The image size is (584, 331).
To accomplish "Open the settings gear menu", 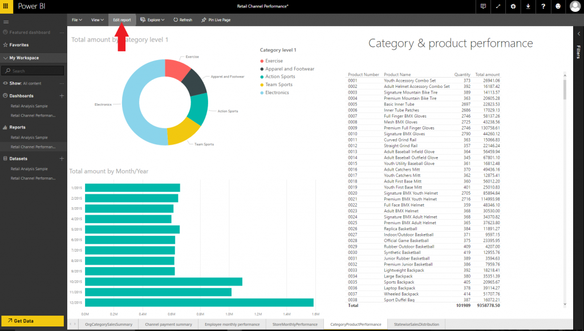I will (x=514, y=7).
